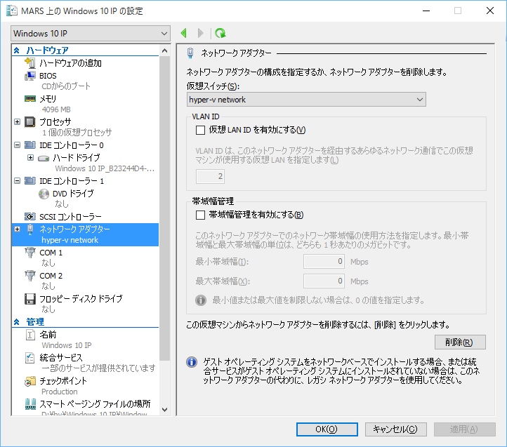Click the left pane vertical scrollbar
Image resolution: width=507 pixels, height=447 pixels.
tap(165, 211)
